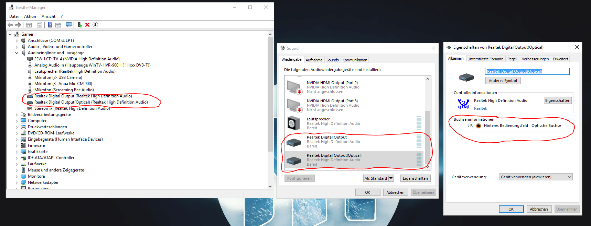The height and width of the screenshot is (226, 591).
Task: Open the Pegel tab
Action: (512, 59)
